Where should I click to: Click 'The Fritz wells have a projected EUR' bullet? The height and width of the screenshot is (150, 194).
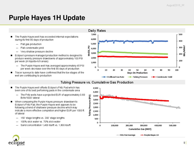coord(53,96)
